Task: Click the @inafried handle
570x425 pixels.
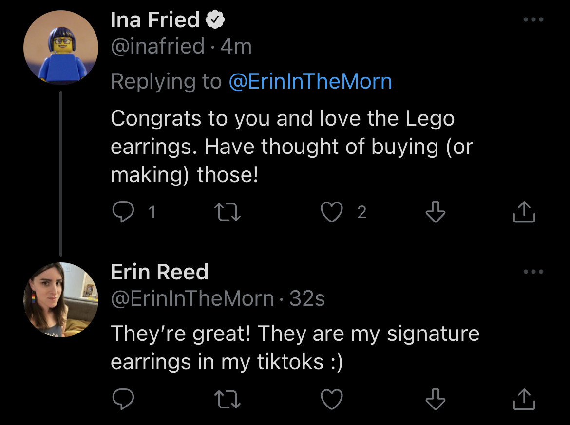Action: point(157,47)
